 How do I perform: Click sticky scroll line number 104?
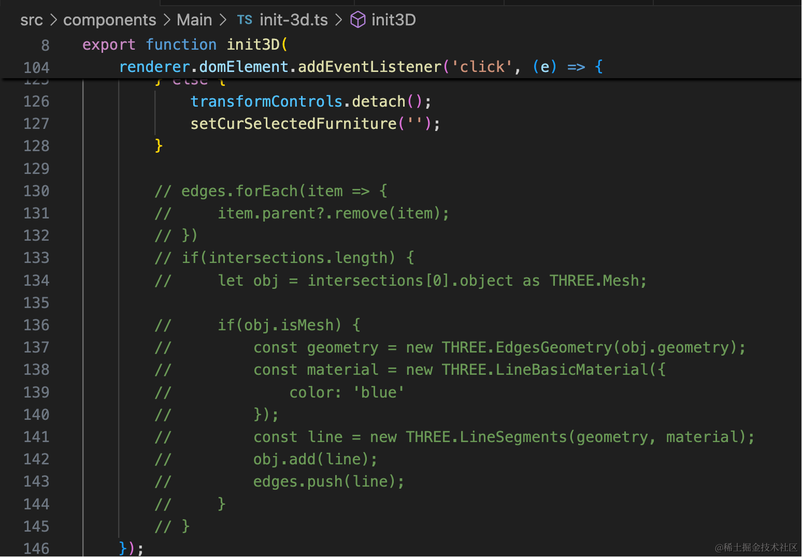(36, 67)
